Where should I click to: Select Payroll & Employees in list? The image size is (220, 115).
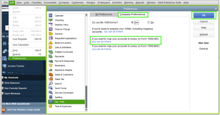(x=66, y=61)
